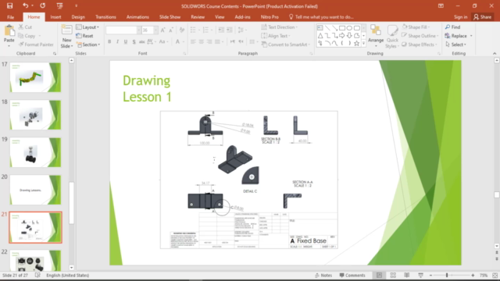
Task: Decrease font size icon
Action: coord(171,30)
